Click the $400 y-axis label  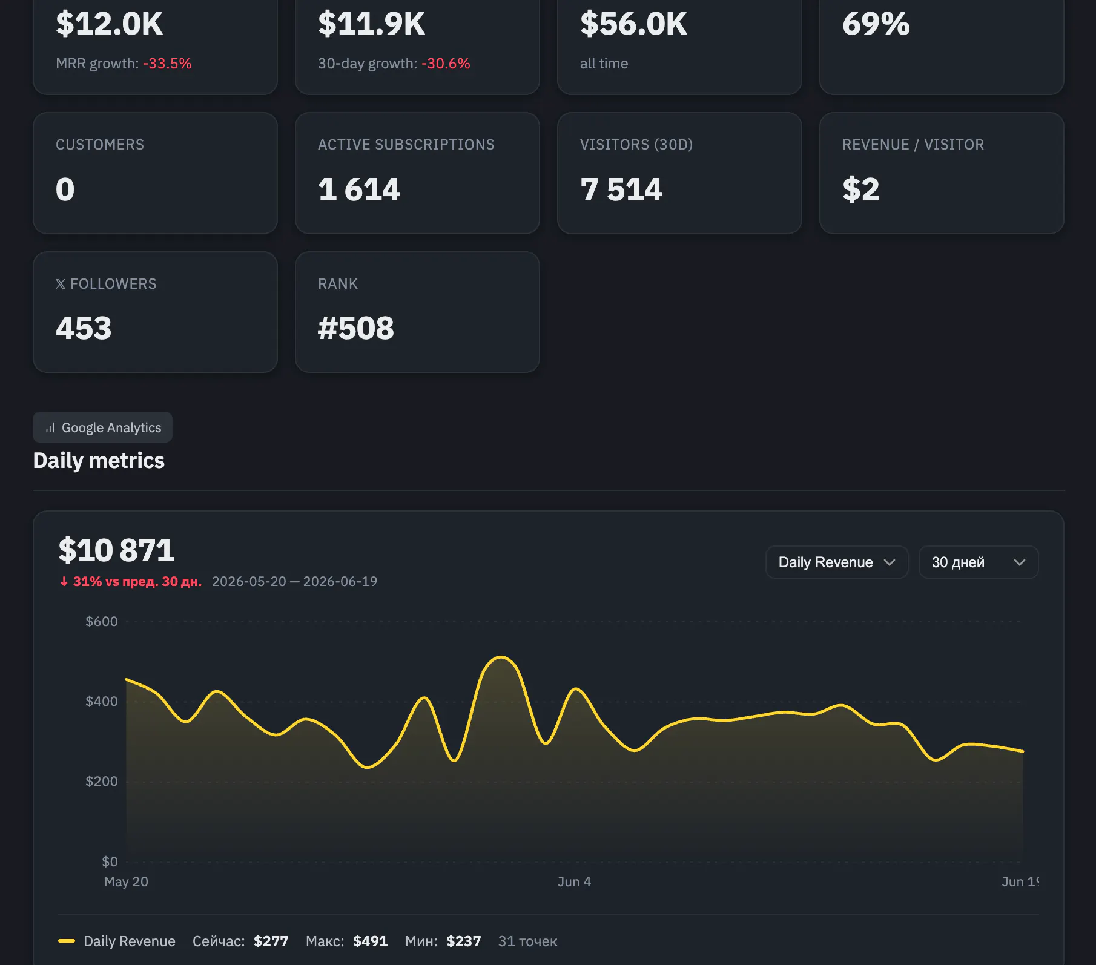(x=102, y=702)
